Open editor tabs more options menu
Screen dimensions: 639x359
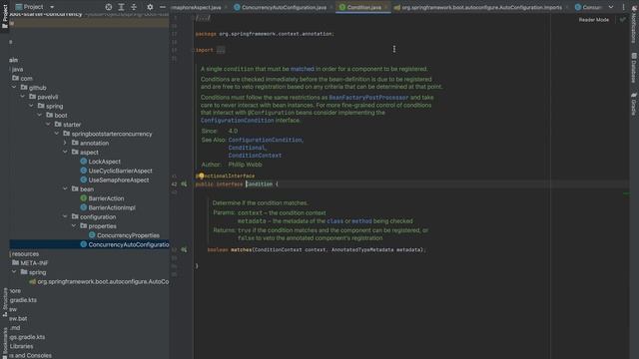[623, 7]
